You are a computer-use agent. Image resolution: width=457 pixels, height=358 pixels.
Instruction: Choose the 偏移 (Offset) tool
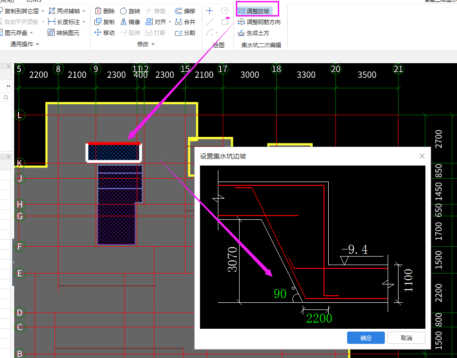point(185,11)
